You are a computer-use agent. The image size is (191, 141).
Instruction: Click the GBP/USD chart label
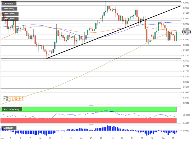point(9,4)
